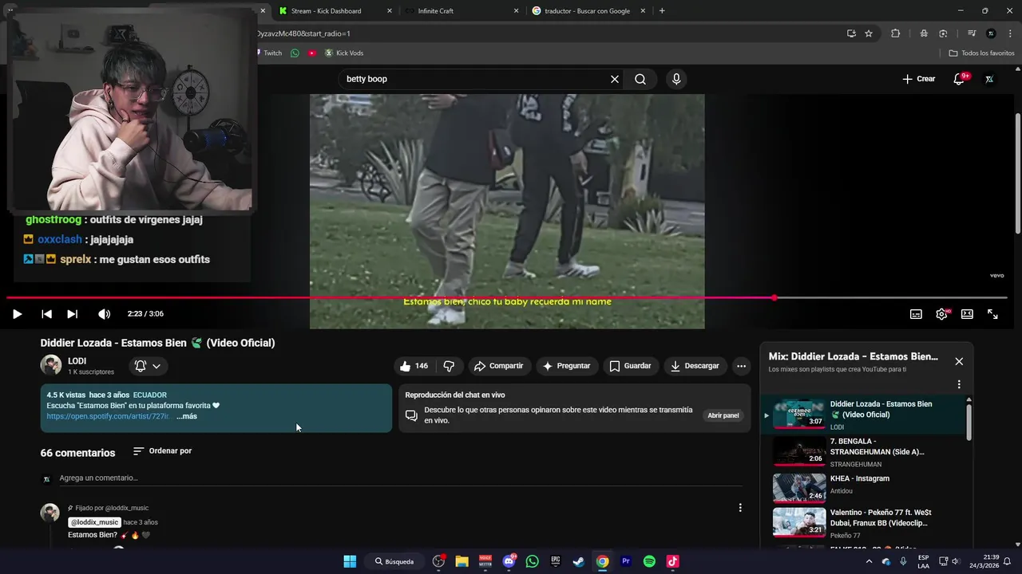Open subscription notification bell dropdown
The height and width of the screenshot is (574, 1022).
pos(148,366)
